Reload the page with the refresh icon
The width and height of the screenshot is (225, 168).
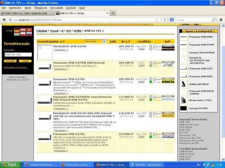coord(165,20)
